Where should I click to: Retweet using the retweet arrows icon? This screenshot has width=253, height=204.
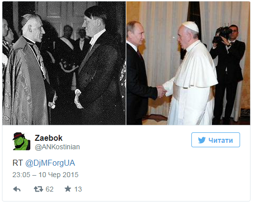click(38, 189)
